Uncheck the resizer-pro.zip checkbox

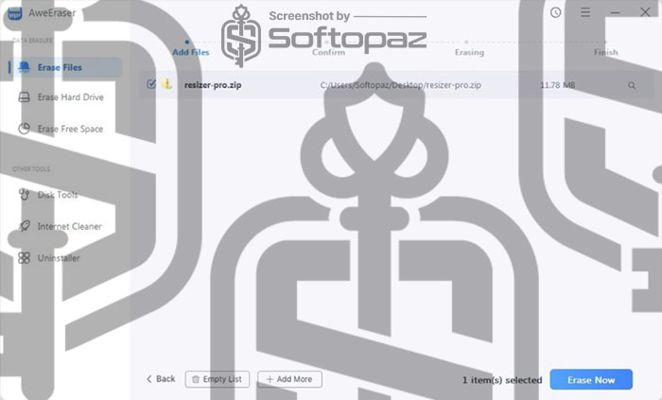pyautogui.click(x=151, y=84)
